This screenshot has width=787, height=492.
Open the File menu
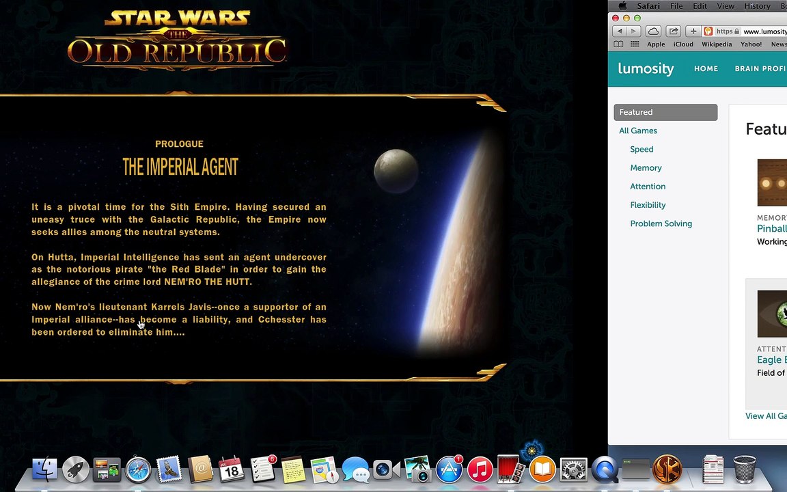(x=676, y=6)
